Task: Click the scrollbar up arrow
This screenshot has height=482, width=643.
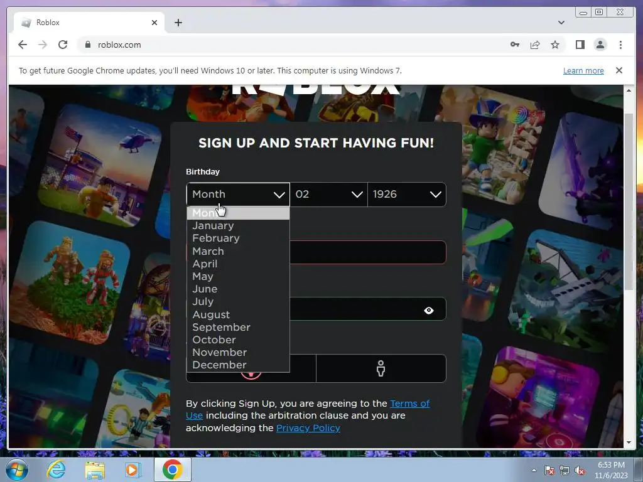Action: tap(629, 90)
